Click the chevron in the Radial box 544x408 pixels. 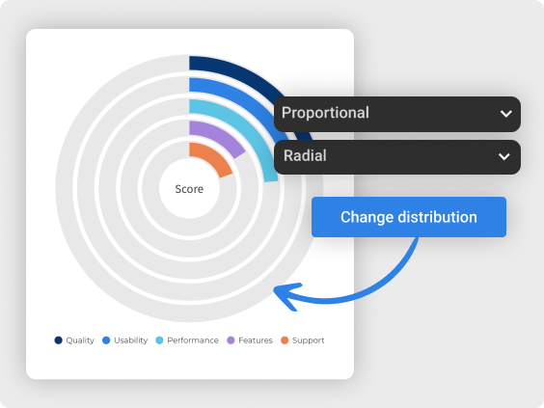[x=504, y=157]
